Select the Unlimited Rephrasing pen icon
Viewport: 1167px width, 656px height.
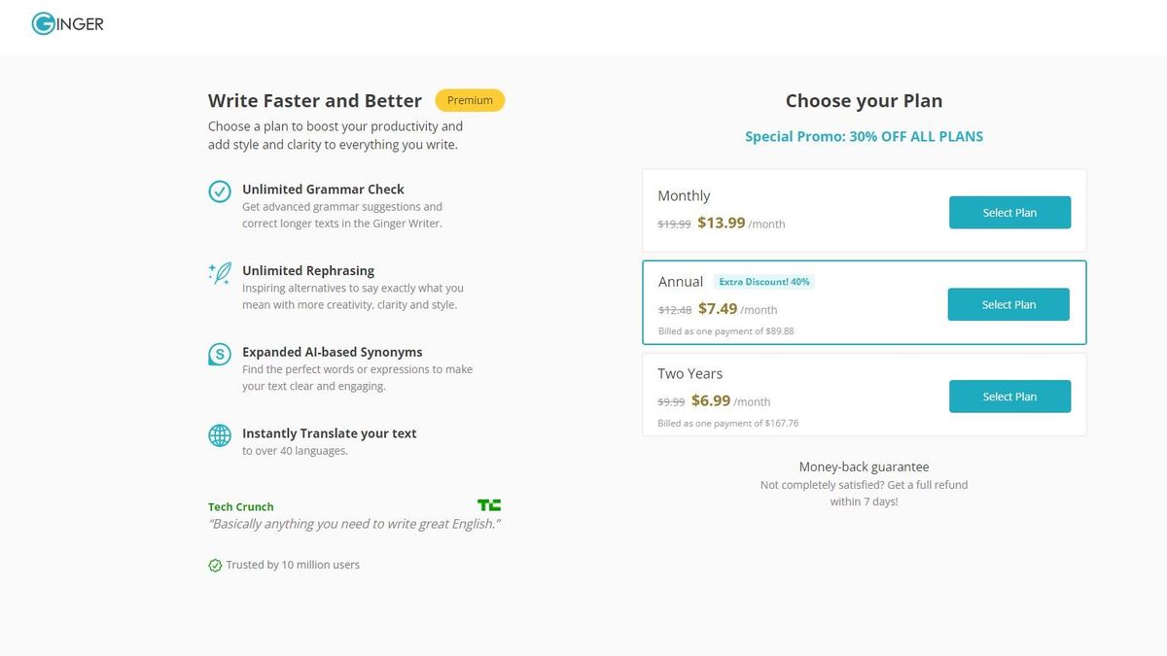(x=220, y=275)
